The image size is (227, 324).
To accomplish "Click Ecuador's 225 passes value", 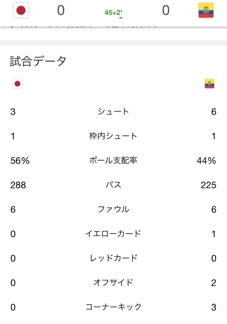I will (x=208, y=185).
